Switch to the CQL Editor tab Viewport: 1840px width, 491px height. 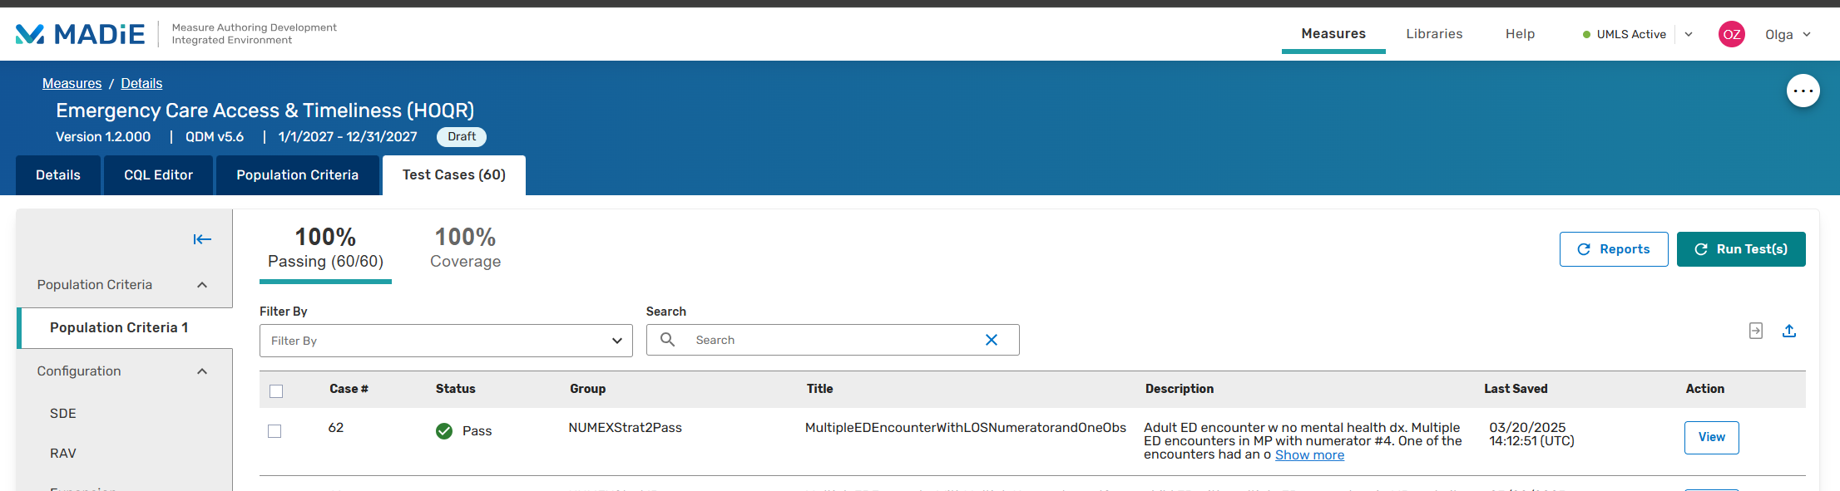[x=158, y=175]
